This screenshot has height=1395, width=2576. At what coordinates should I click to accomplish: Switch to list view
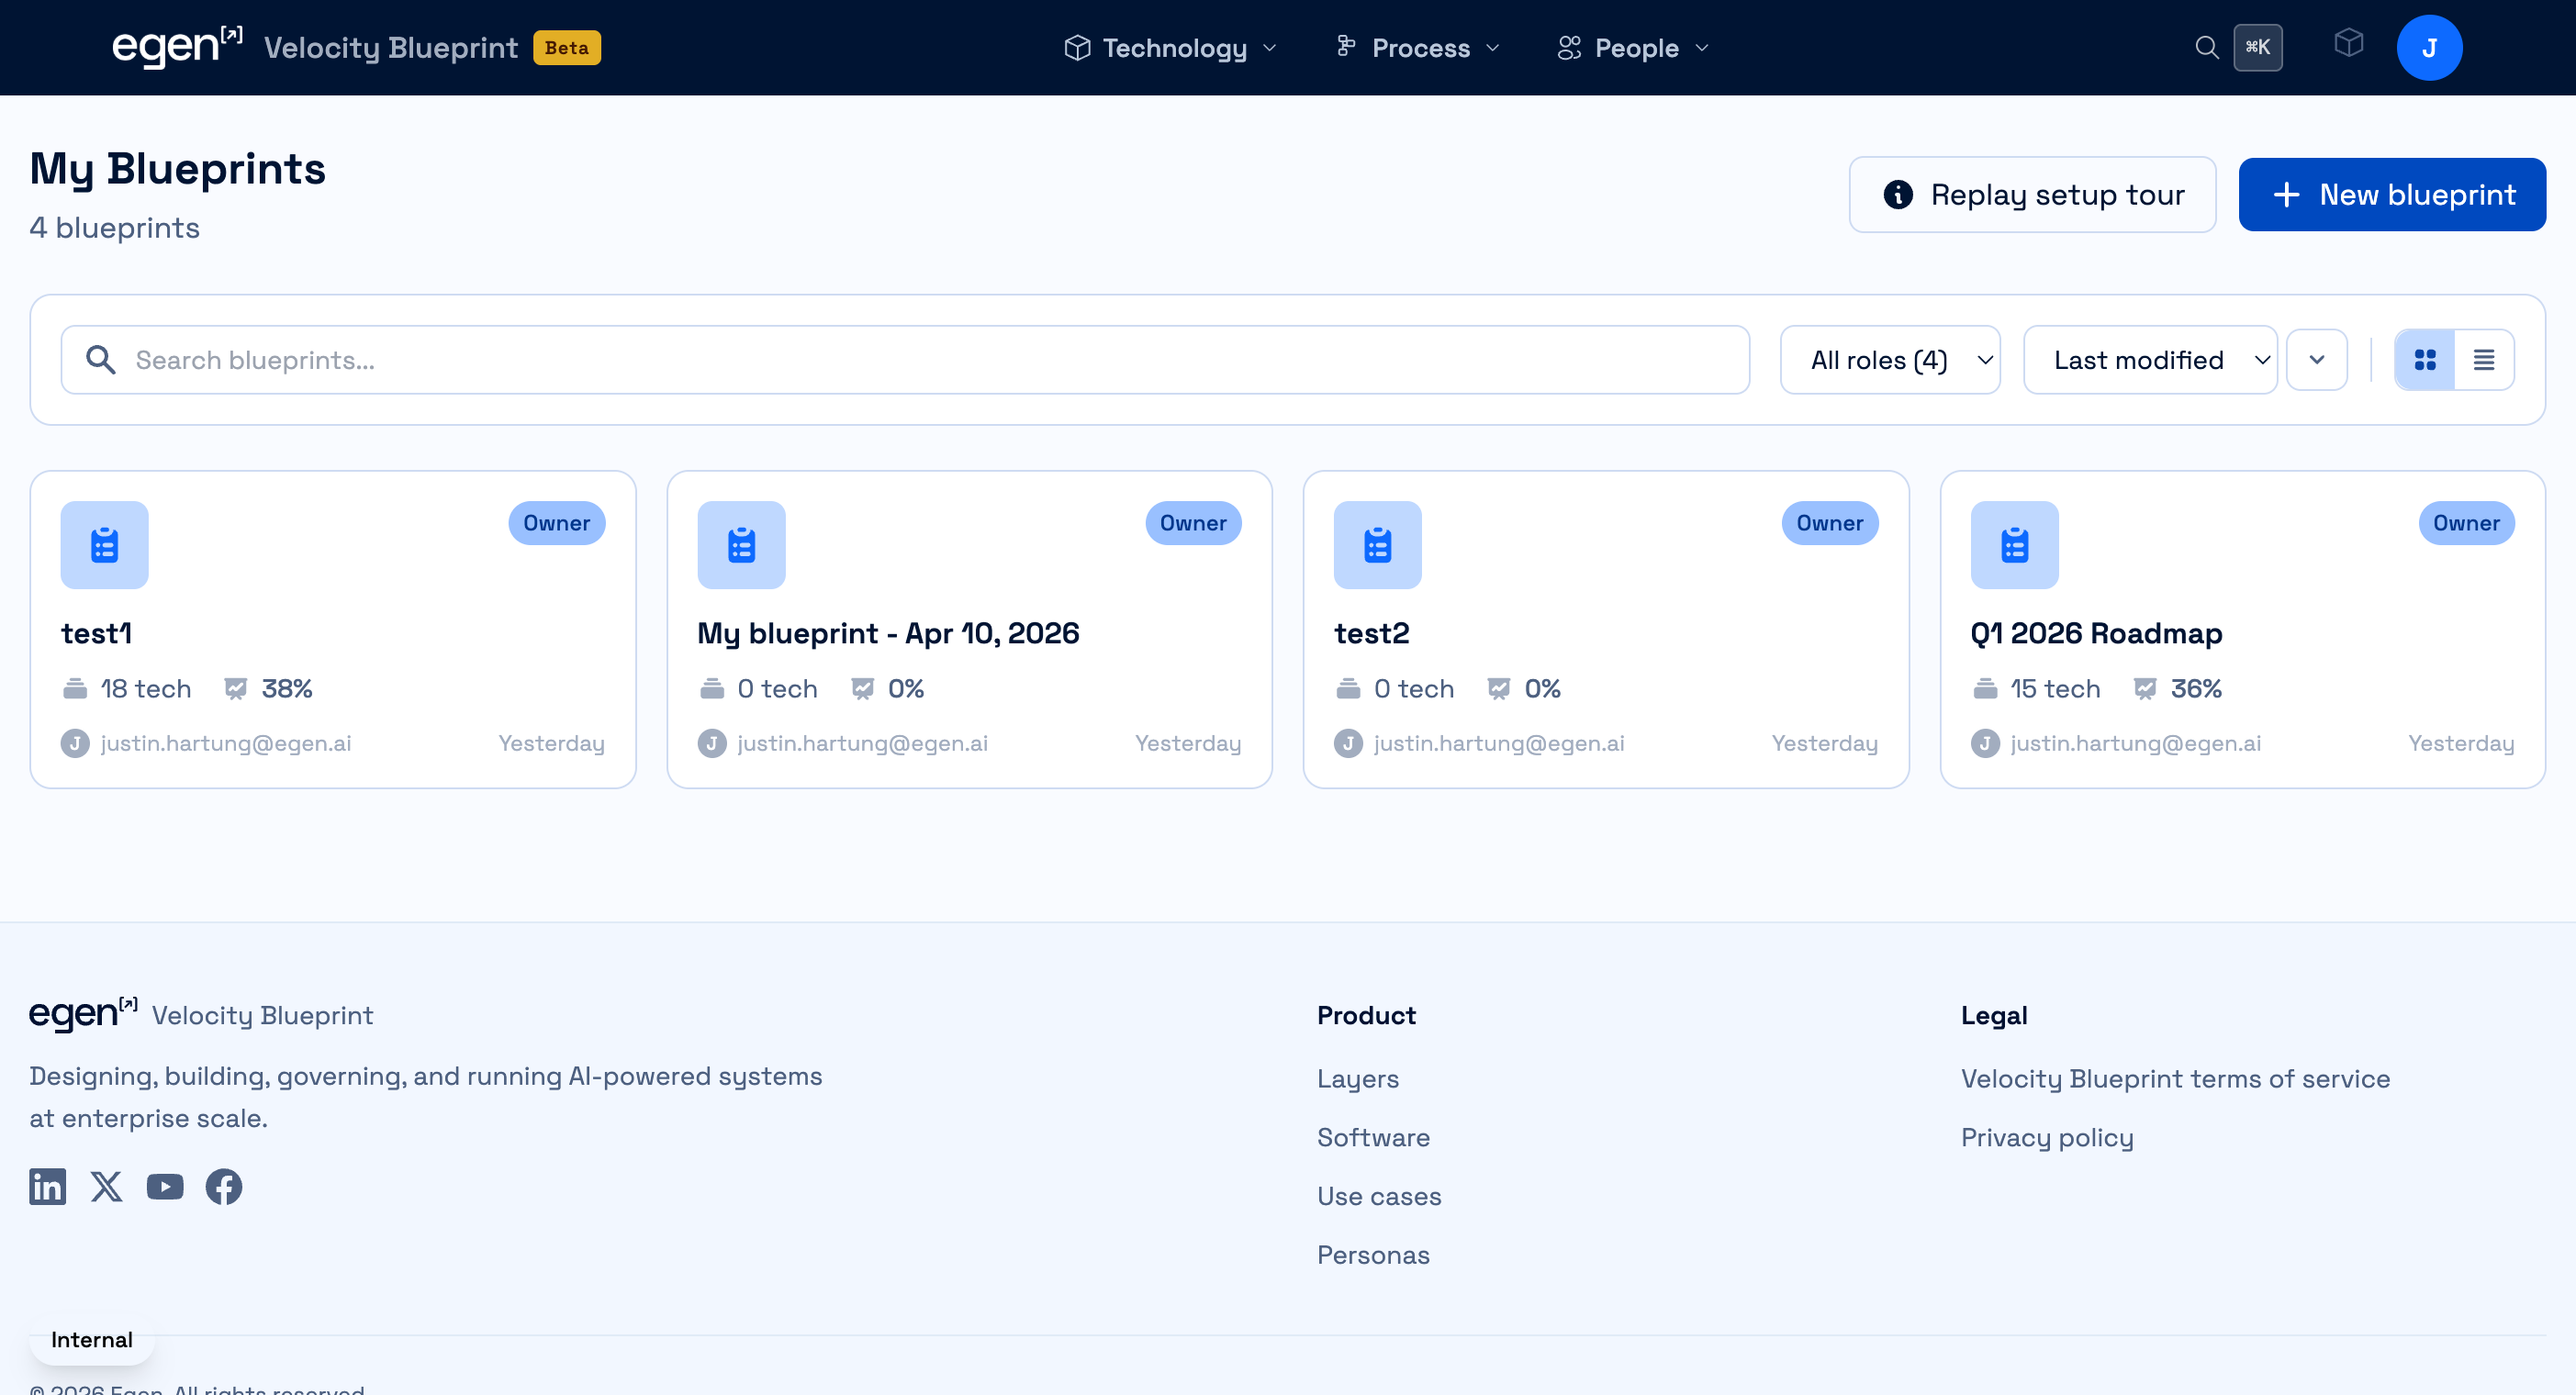(x=2484, y=360)
